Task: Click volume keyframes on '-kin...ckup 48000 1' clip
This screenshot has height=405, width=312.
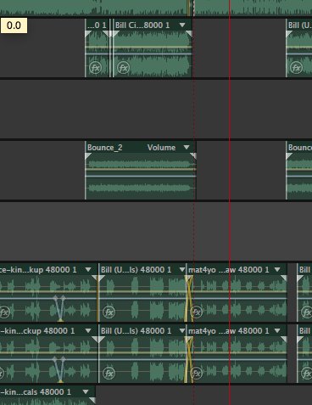Action: point(59,369)
